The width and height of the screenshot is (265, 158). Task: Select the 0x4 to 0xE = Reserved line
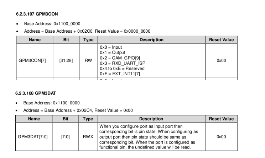point(122,68)
